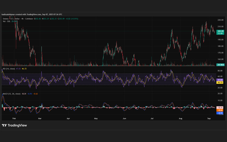Click the blue -0.93 value in MACD legend

[x=30, y=94]
